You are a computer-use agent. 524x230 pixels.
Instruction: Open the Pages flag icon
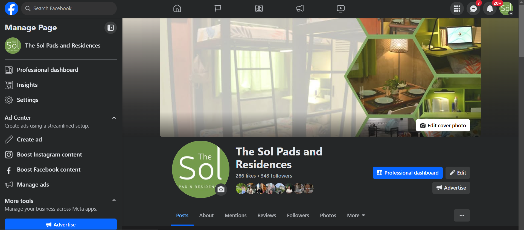pos(218,9)
